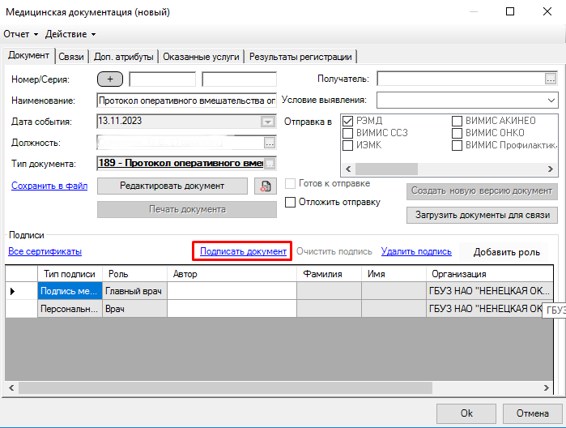Click the left arrow of the Отправка в scrollbar
This screenshot has width=566, height=428.
348,169
